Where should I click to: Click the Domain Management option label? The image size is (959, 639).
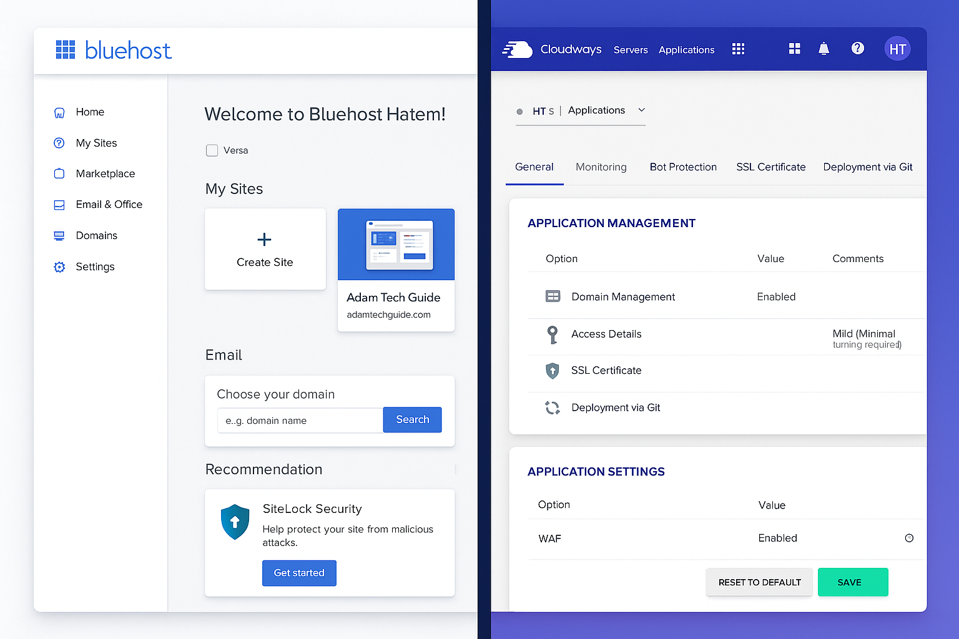click(x=623, y=297)
